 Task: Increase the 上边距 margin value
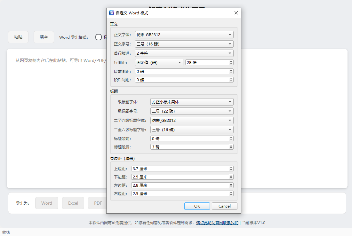pos(231,167)
